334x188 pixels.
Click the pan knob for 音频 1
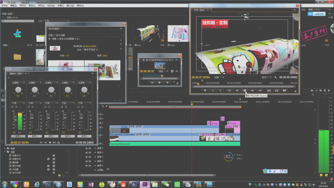(18, 90)
